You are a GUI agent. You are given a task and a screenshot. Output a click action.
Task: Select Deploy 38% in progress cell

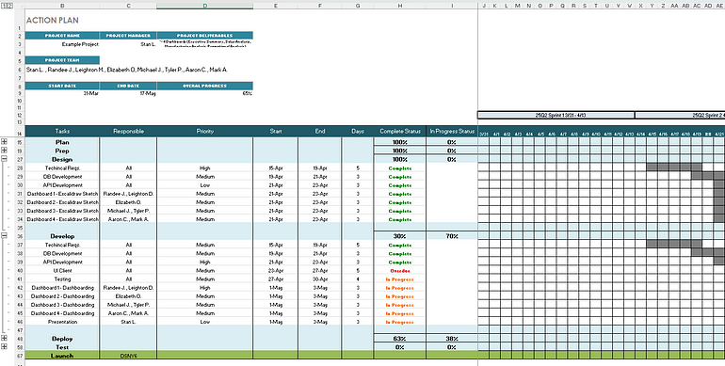point(452,339)
